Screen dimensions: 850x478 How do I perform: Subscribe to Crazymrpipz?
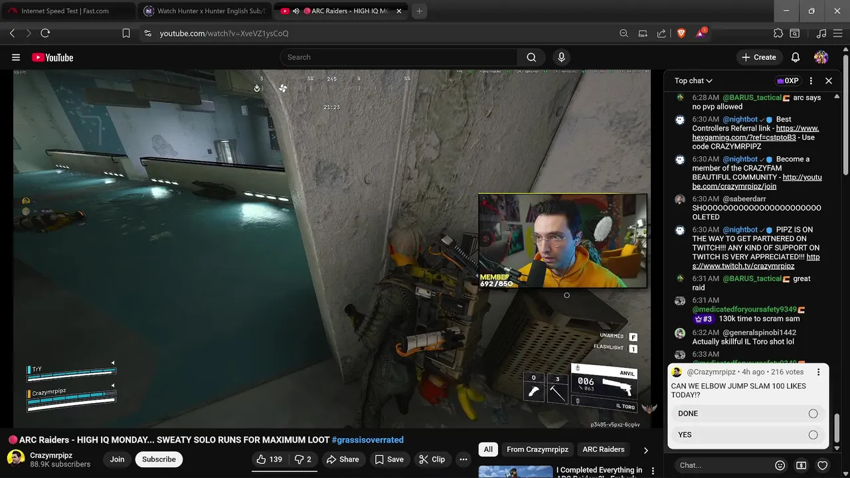[159, 459]
